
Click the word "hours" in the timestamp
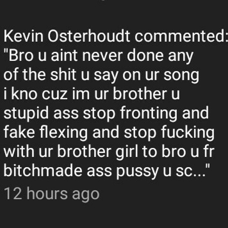pos(47,193)
